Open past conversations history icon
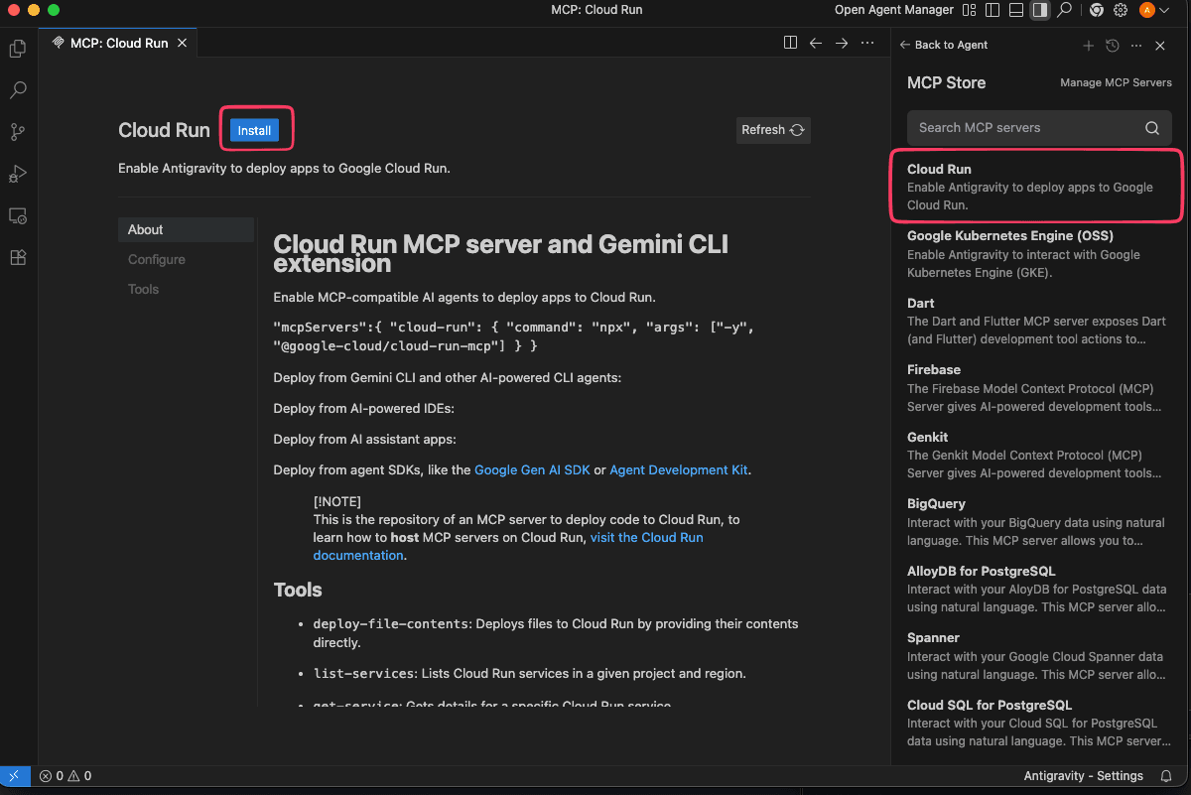The height and width of the screenshot is (795, 1191). tap(1112, 45)
